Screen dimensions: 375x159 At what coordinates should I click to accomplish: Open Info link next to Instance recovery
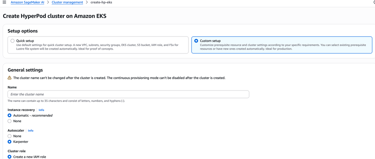click(x=41, y=110)
